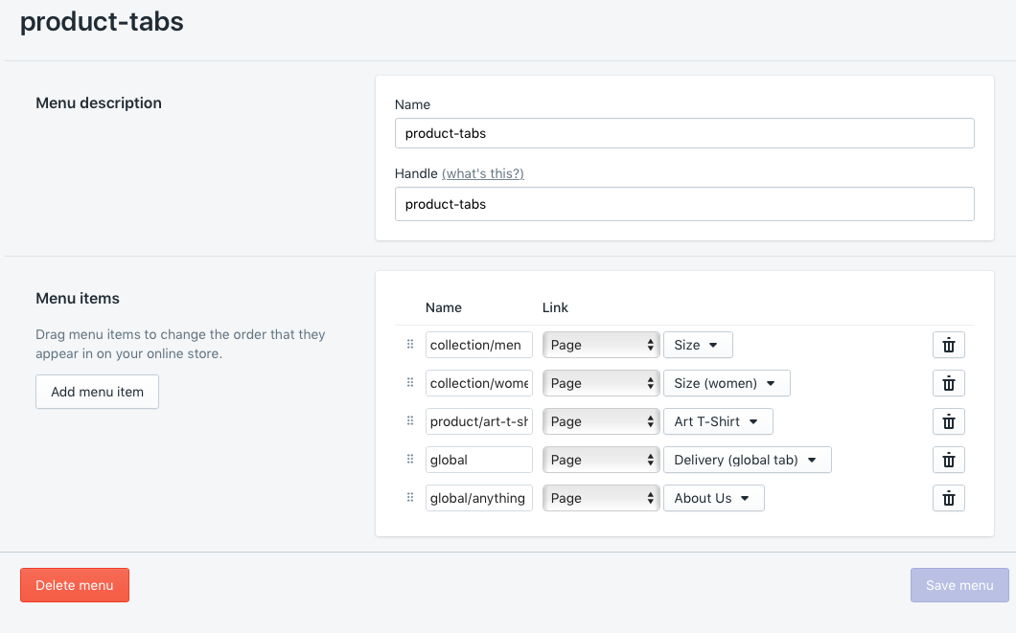Expand the Art T-Shirt page selector
Image resolution: width=1016 pixels, height=633 pixels.
718,421
